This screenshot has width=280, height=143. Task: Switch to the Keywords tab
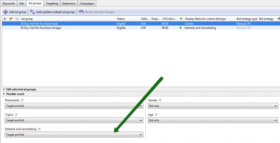tap(9, 4)
